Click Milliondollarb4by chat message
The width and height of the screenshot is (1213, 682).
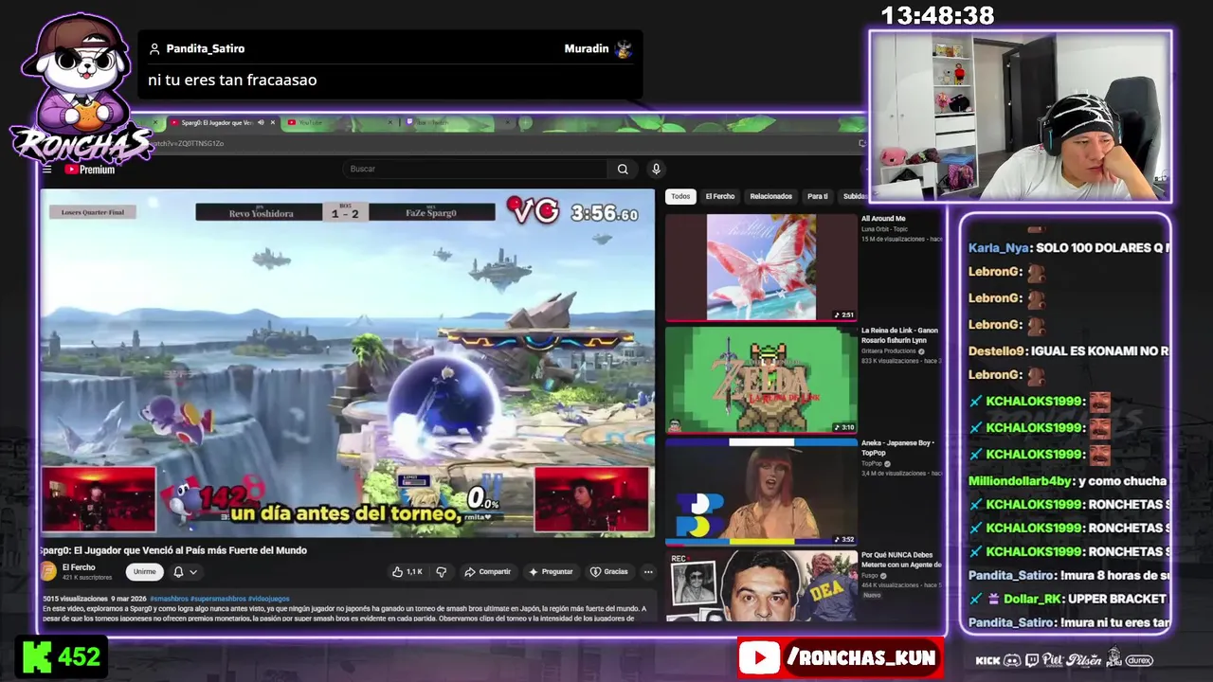(x=1067, y=481)
